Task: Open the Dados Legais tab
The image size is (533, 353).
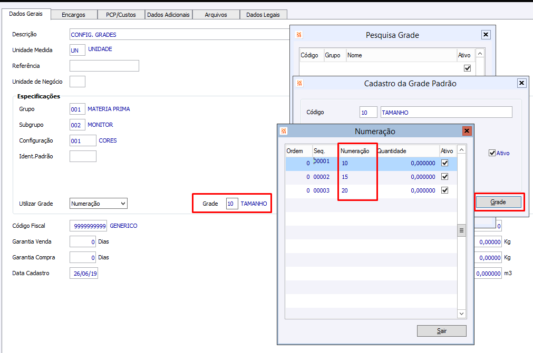Action: (x=263, y=15)
